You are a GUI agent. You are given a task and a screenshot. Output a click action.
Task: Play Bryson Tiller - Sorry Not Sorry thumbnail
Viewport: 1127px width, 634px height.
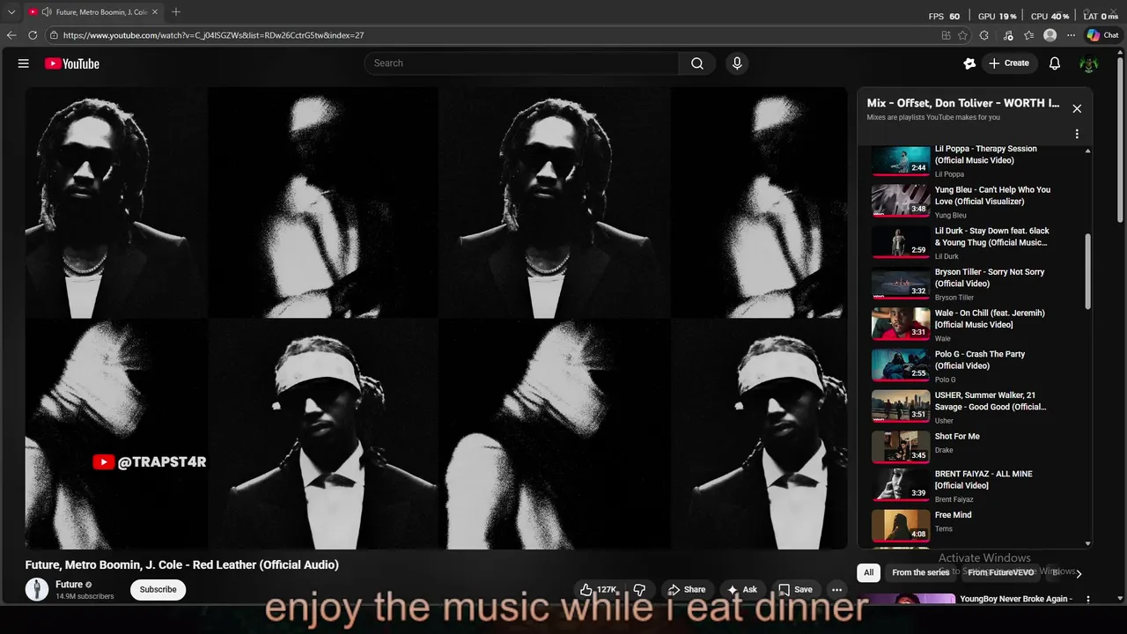(901, 284)
